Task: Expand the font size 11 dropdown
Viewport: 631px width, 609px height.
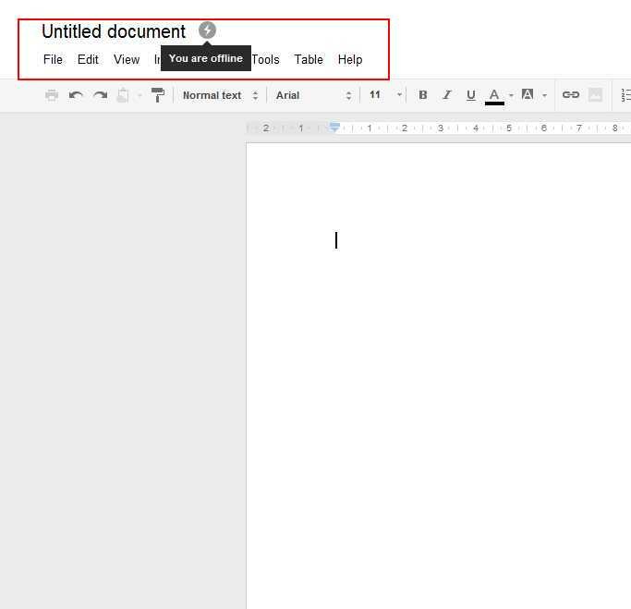Action: tap(385, 95)
